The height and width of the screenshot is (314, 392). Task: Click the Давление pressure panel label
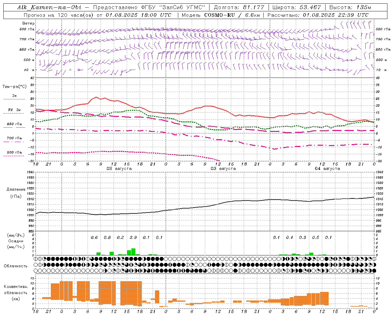click(x=16, y=190)
